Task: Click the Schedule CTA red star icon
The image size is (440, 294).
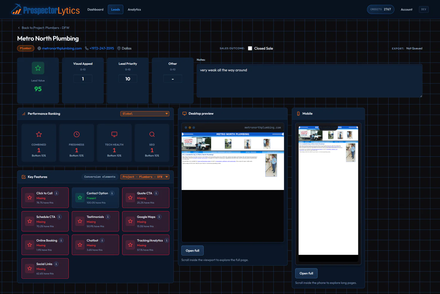Action: (30, 221)
